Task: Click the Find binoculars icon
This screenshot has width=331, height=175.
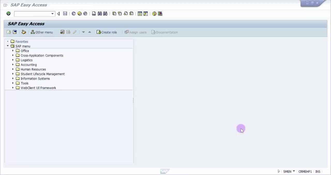Action: click(x=100, y=14)
